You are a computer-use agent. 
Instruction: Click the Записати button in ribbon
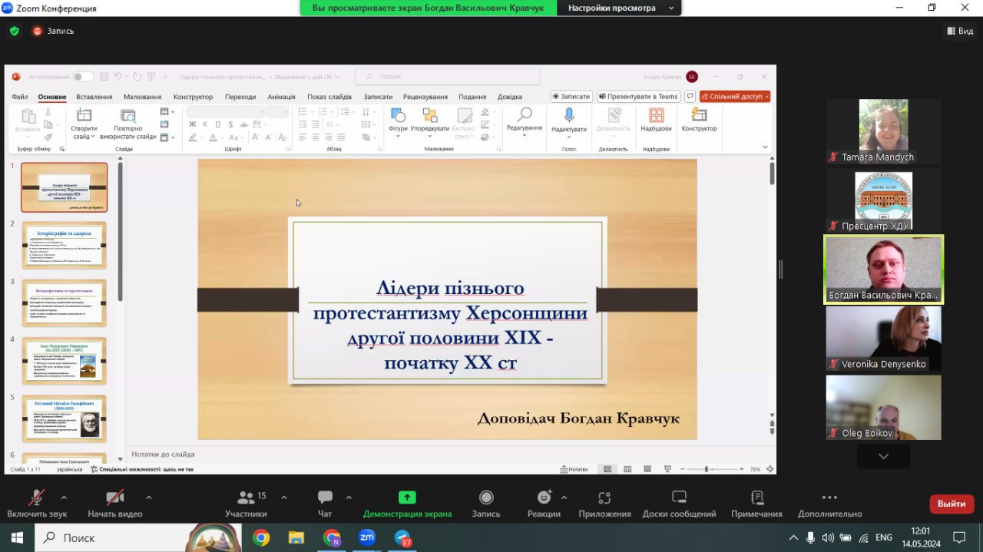pos(571,97)
